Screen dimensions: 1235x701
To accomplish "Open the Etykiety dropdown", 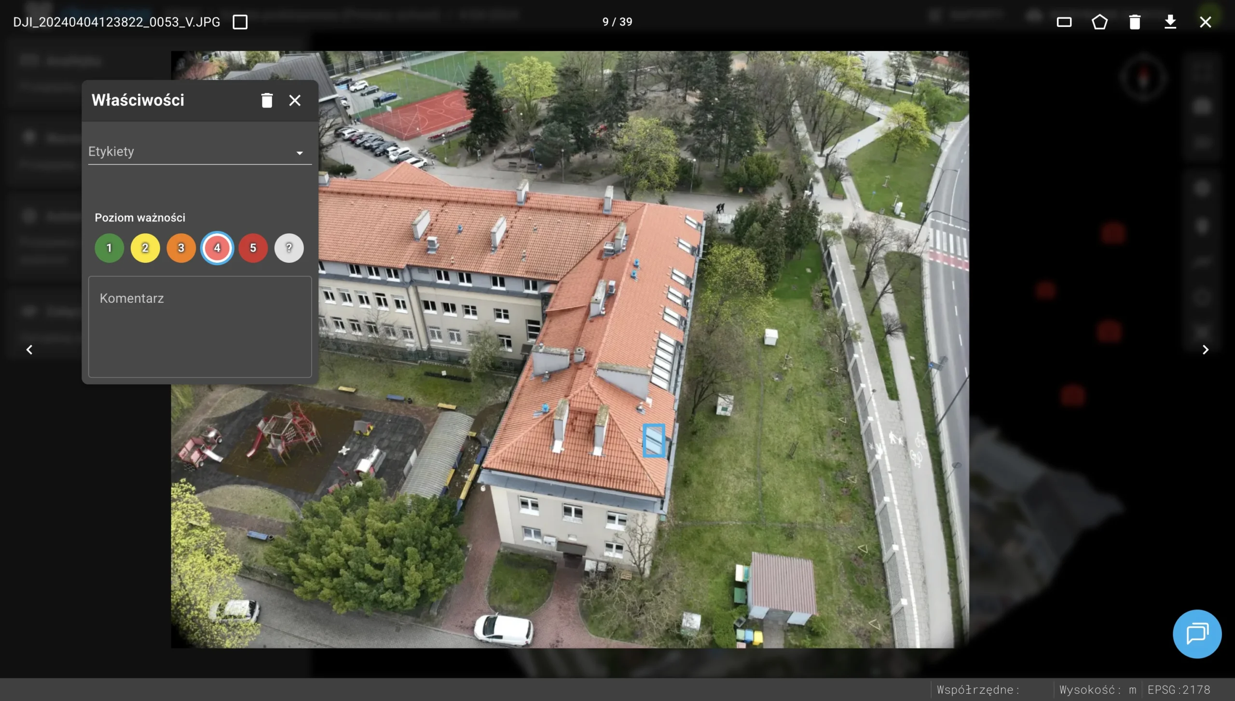I will coord(193,152).
